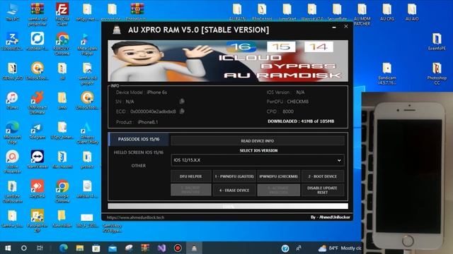Screen dimensions: 453x254
Task: Open the AU MDM PATCHER desktop folder
Action: coord(362,14)
